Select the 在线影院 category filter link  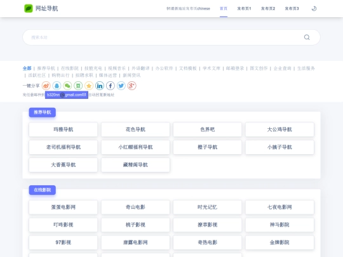(70, 69)
